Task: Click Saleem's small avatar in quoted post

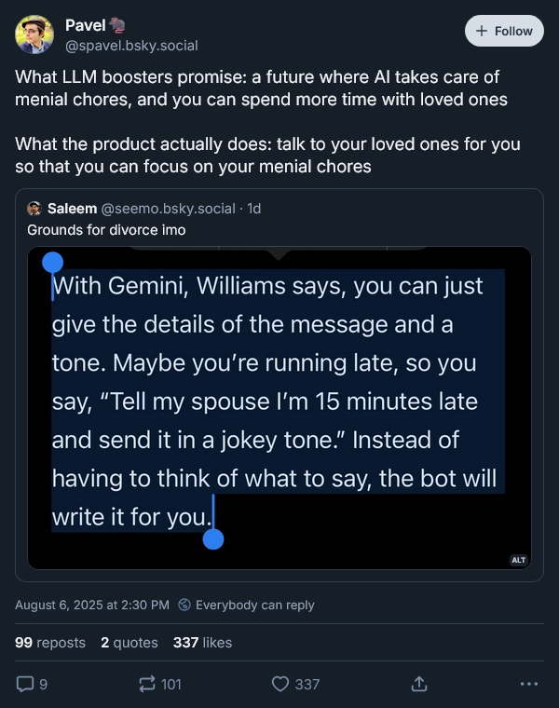Action: (x=35, y=209)
